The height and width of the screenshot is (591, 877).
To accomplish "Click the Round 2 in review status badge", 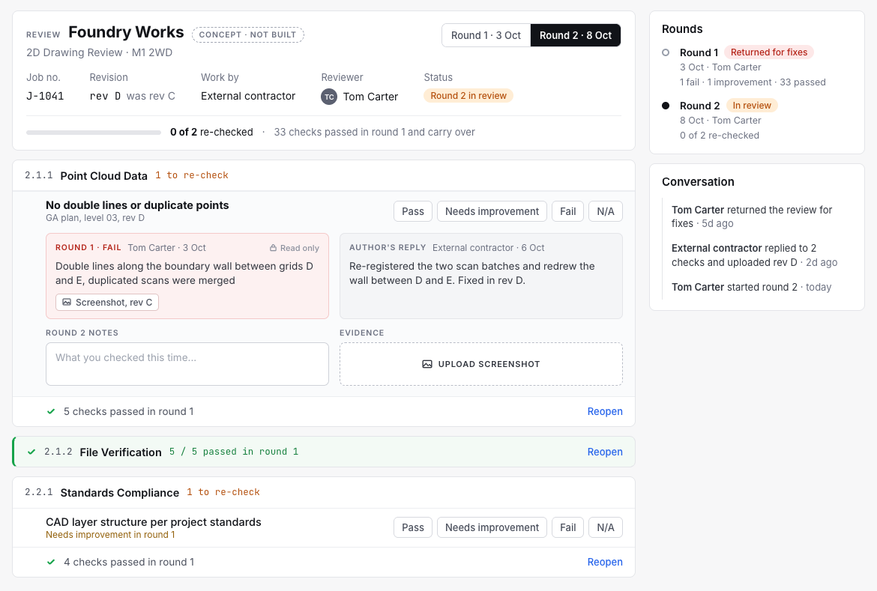I will pos(468,96).
